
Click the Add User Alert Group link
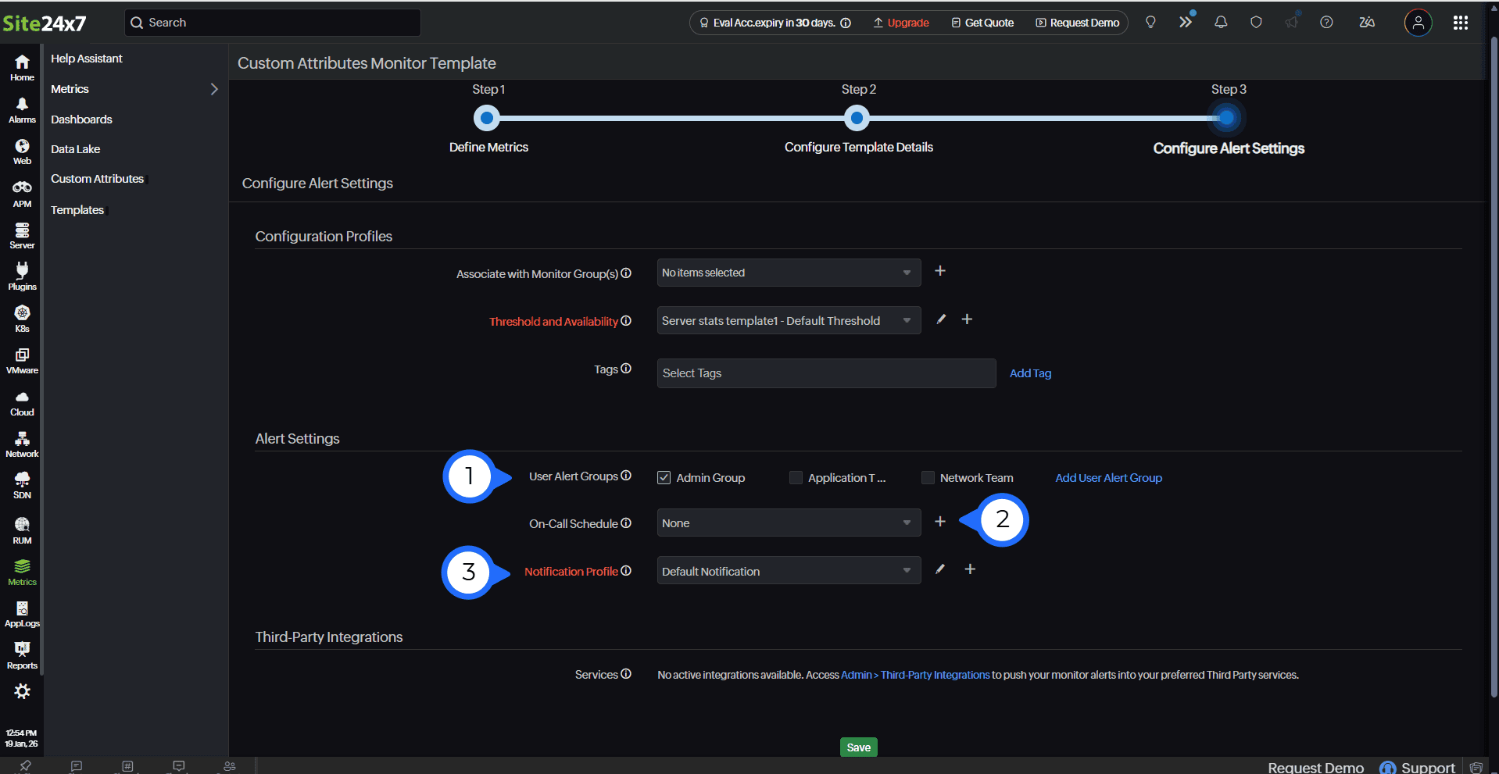tap(1108, 478)
